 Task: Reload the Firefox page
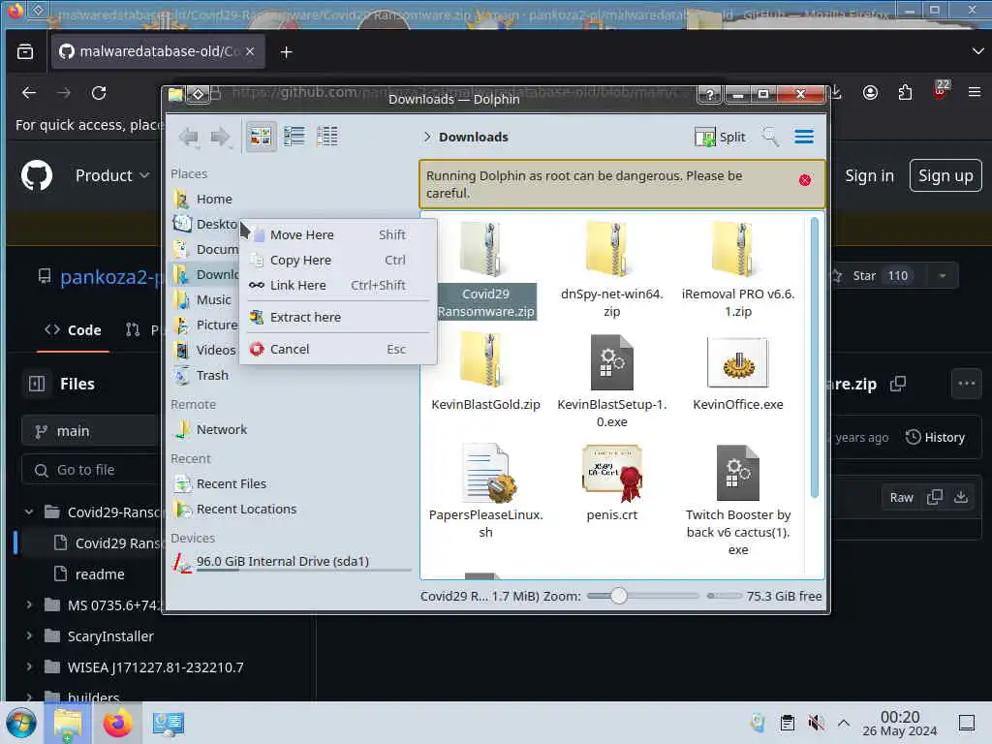point(99,93)
